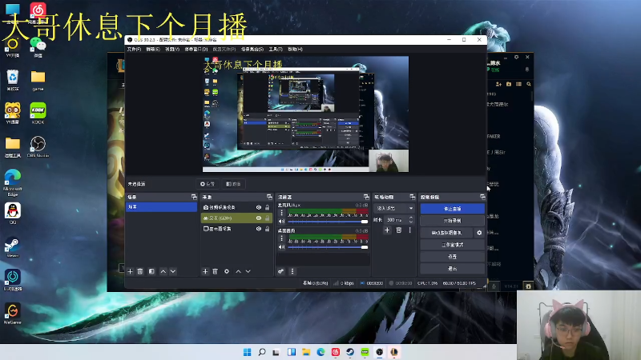This screenshot has height=360, width=641.
Task: Click the 设置 button in controls dock
Action: pyautogui.click(x=452, y=257)
